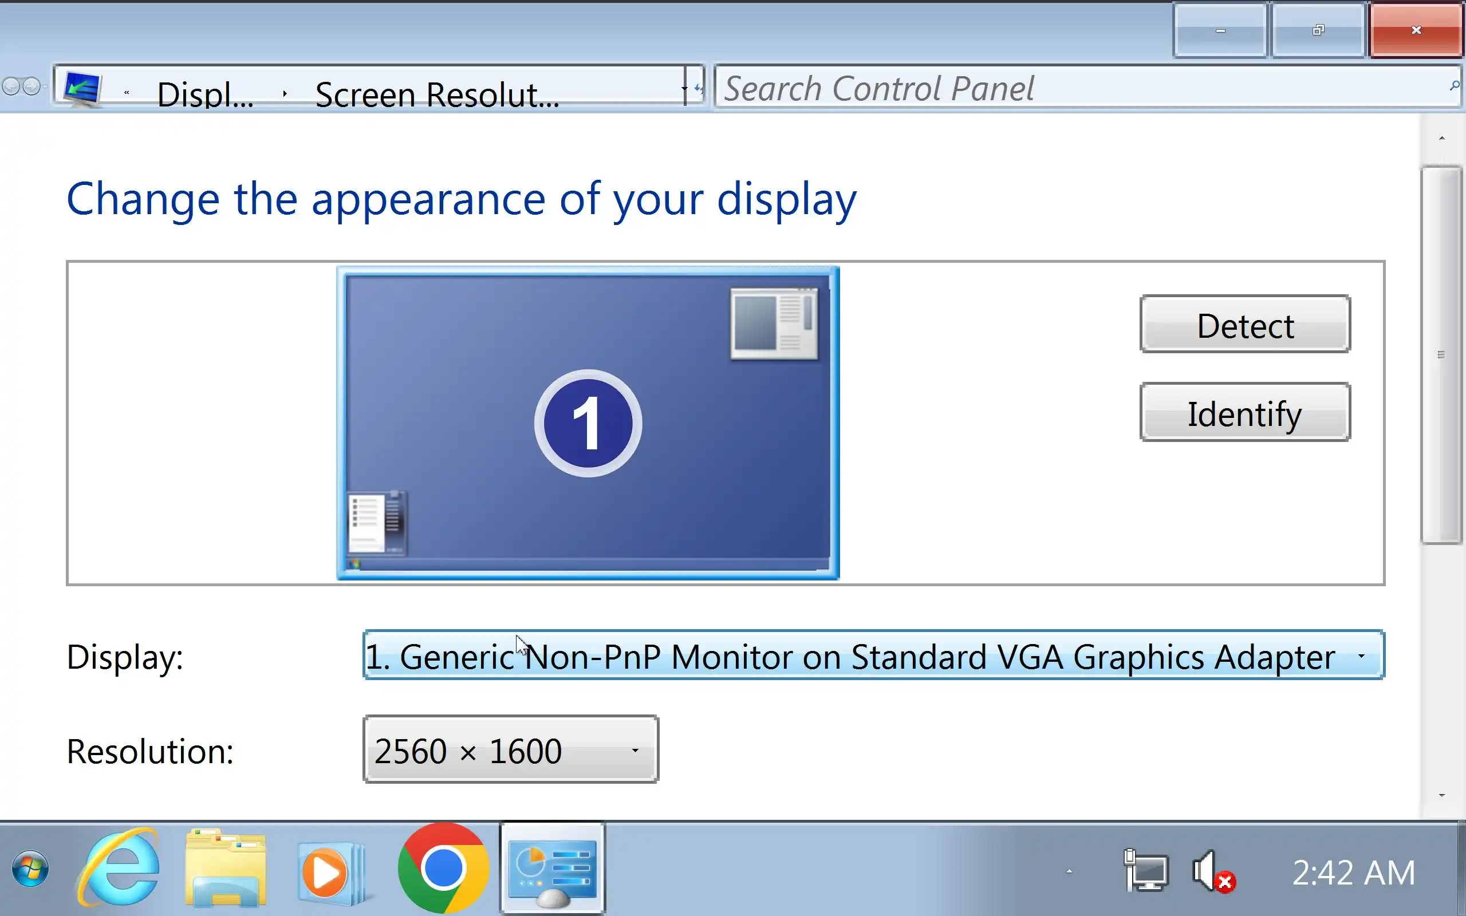Select monitor 1 thumbnail preview
Image resolution: width=1466 pixels, height=916 pixels.
588,423
